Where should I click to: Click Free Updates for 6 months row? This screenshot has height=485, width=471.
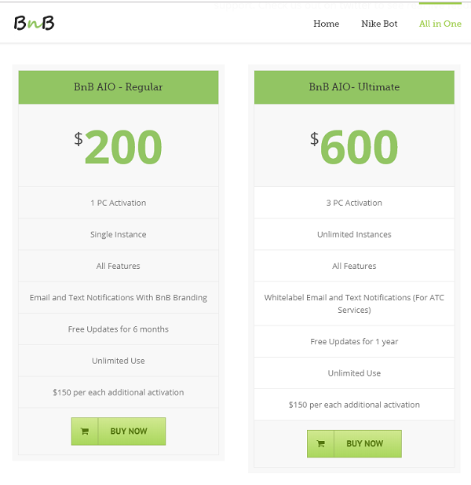(x=119, y=329)
